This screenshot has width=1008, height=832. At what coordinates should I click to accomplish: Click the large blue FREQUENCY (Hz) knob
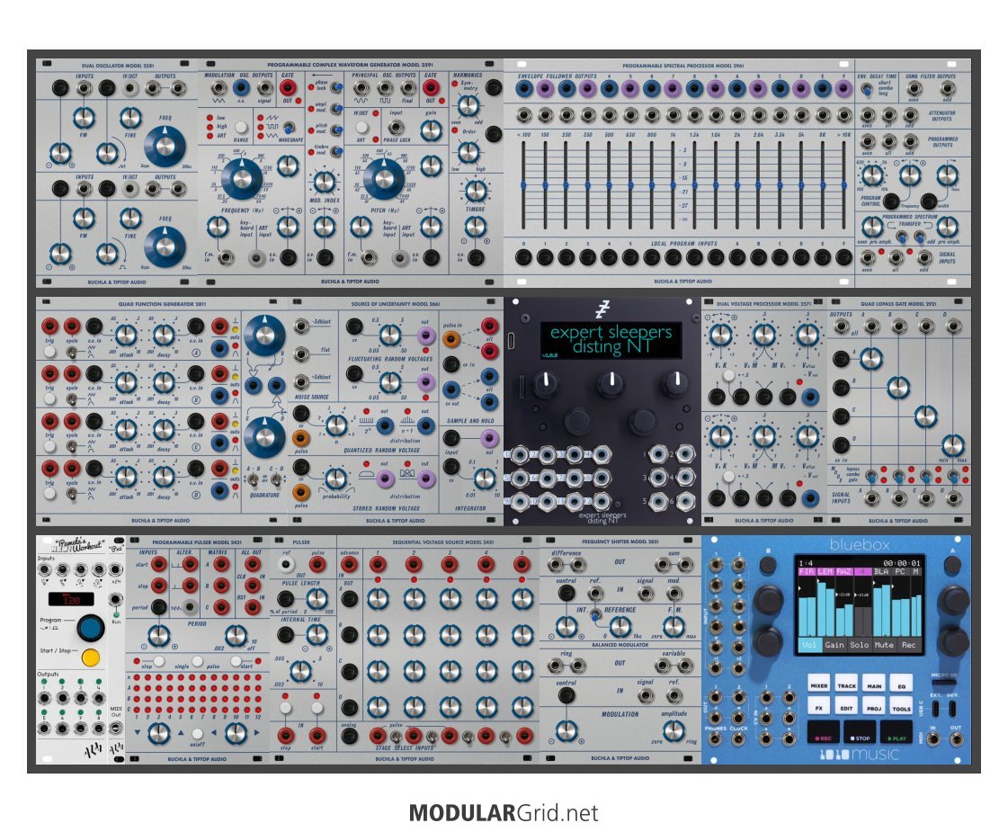(x=241, y=180)
